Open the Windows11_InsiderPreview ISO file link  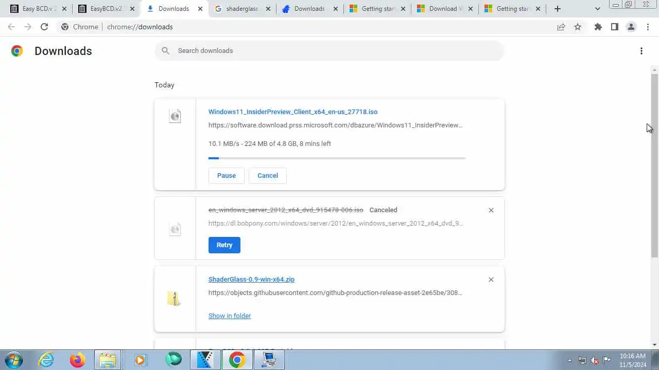point(293,112)
